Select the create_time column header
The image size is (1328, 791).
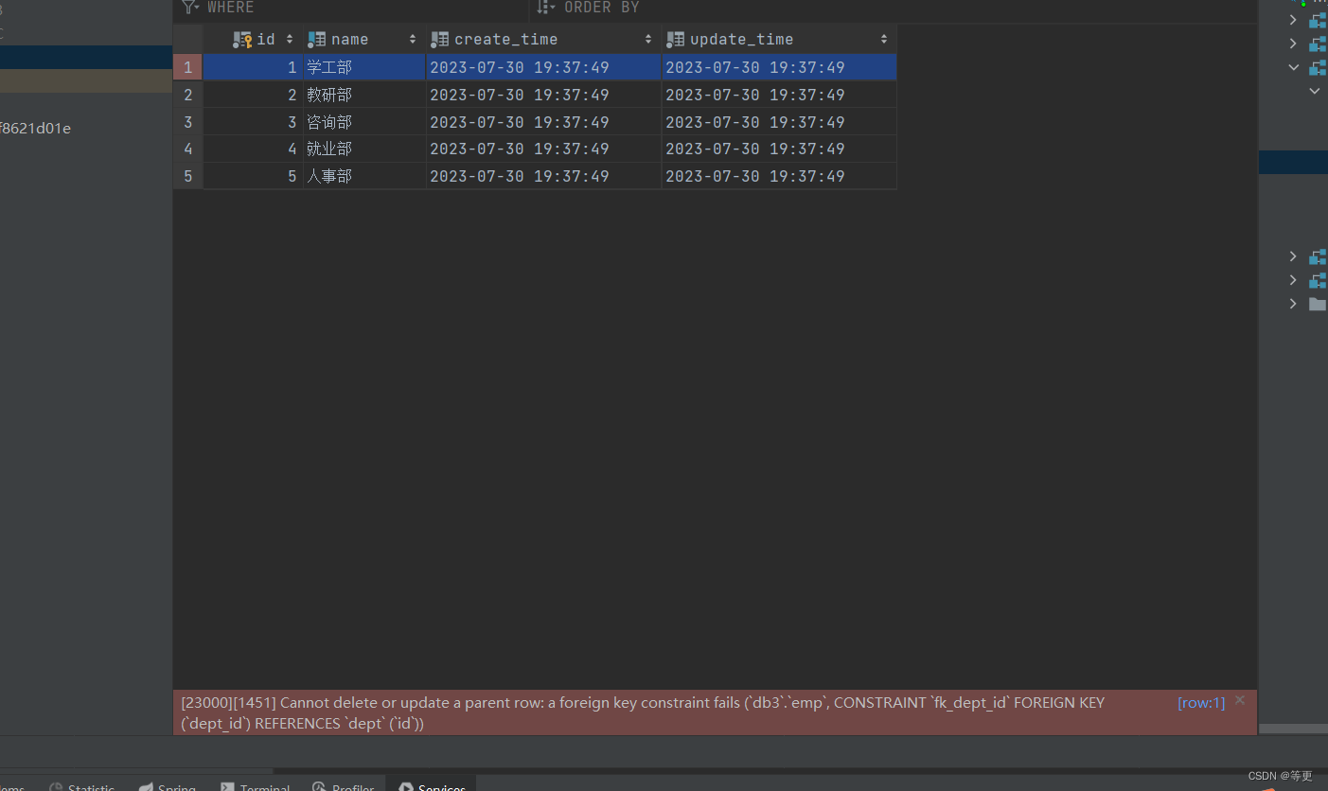[x=543, y=40]
